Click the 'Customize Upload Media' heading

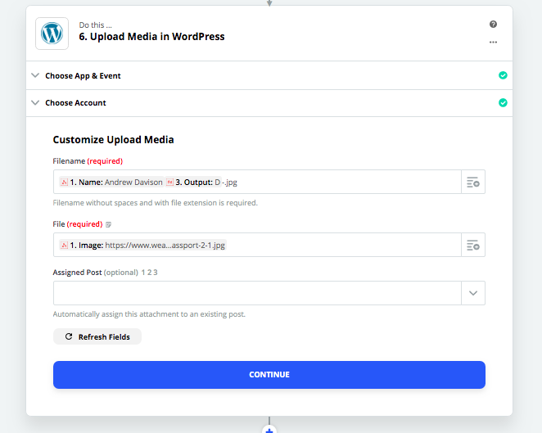113,140
